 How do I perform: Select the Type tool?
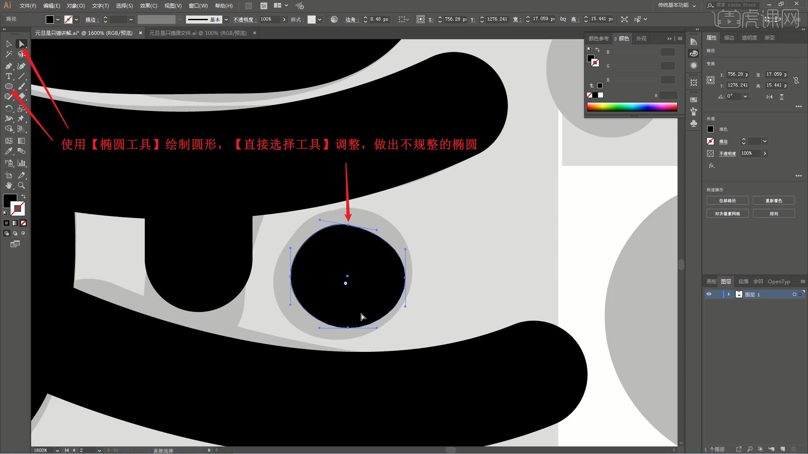pyautogui.click(x=8, y=77)
